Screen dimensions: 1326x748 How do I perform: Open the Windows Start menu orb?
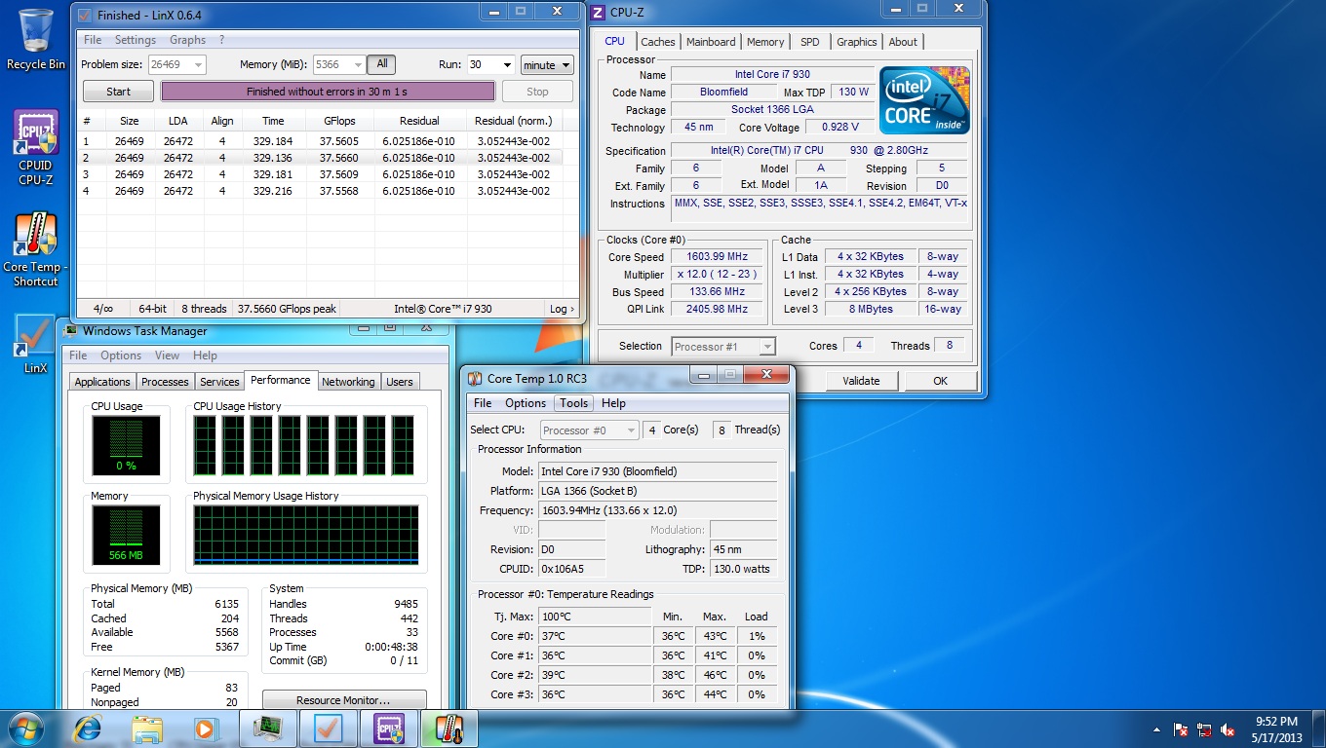pos(26,729)
